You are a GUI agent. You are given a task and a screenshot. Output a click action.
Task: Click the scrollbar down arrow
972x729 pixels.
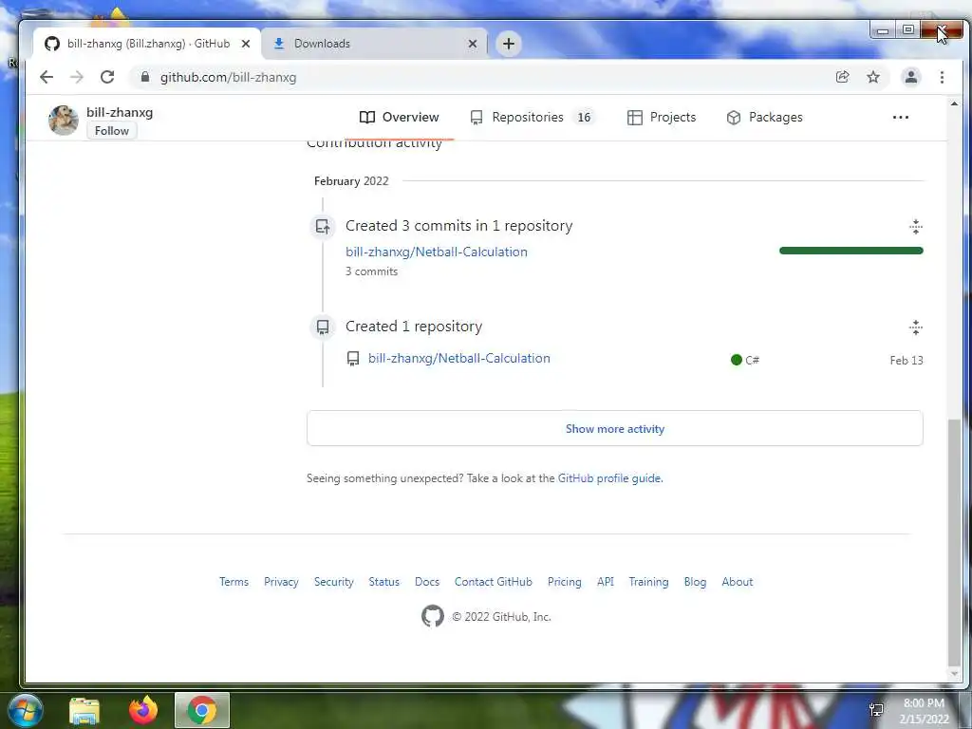click(x=954, y=674)
